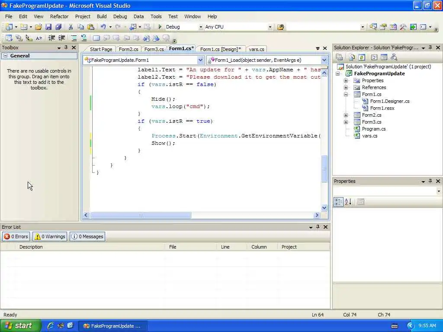Click the Refresh icon in Solution Explorer
The image size is (443, 332).
tap(362, 57)
